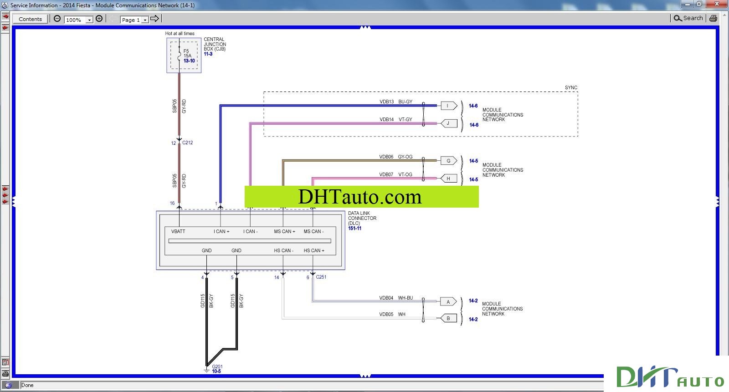Click the F5 15A fuse symbol
Screen dimensions: 729x392
click(x=180, y=55)
